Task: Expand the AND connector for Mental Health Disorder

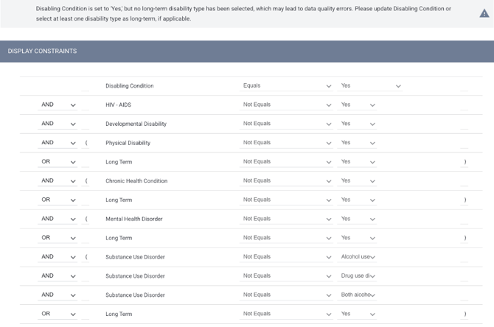Action: point(58,219)
